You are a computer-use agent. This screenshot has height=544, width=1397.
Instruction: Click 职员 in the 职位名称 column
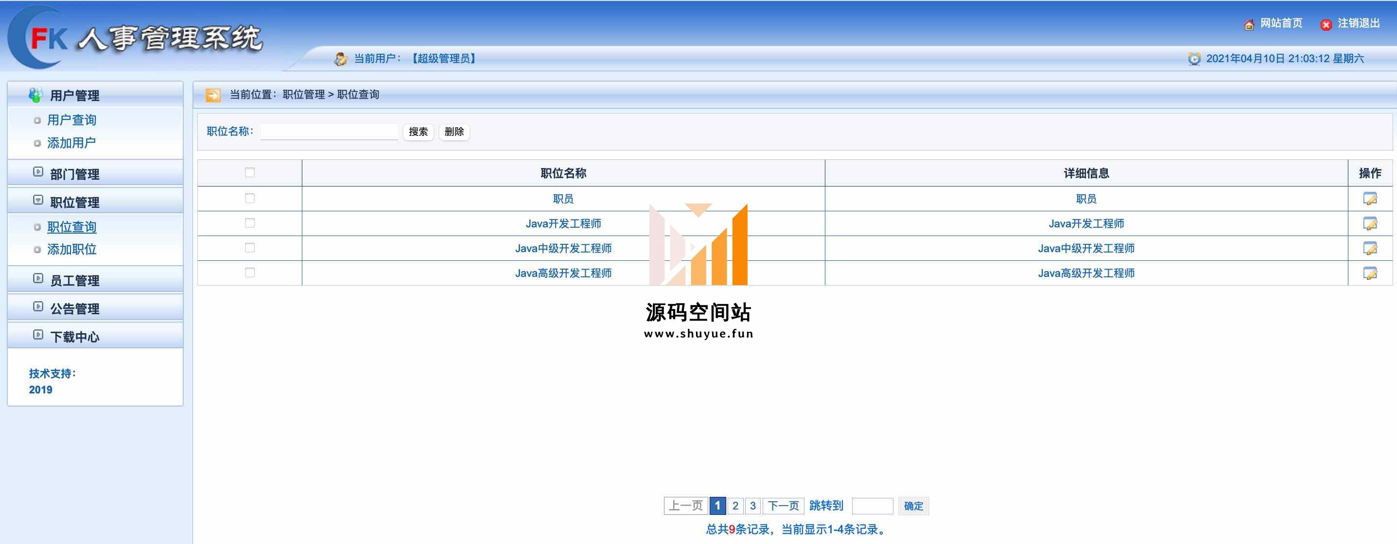tap(563, 199)
